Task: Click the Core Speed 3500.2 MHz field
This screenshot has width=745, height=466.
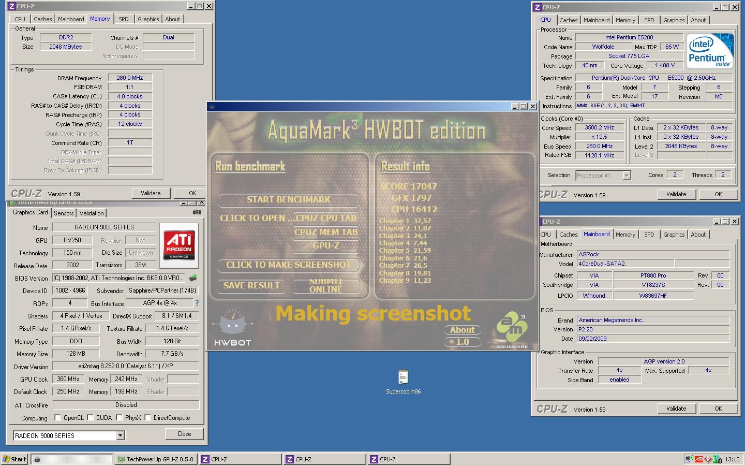Action: click(x=600, y=127)
